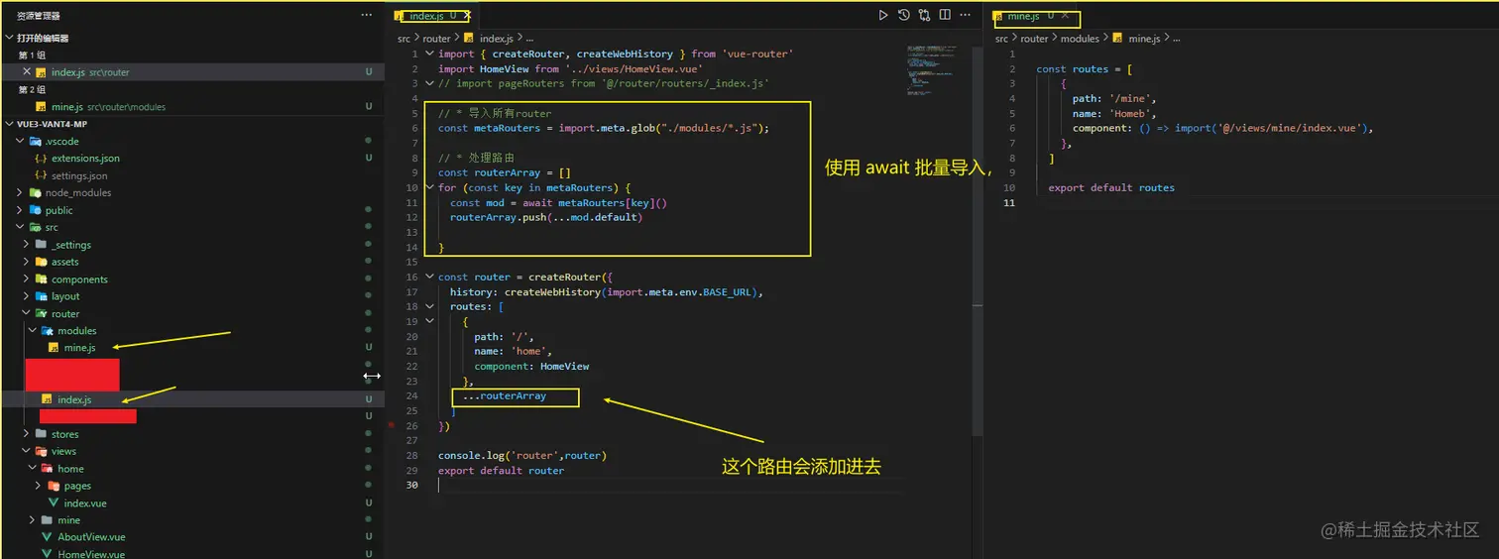Place cursor in line 30 of index.js
The height and width of the screenshot is (559, 1499).
669,485
